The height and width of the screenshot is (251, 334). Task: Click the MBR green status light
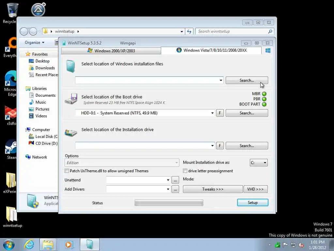tap(264, 94)
